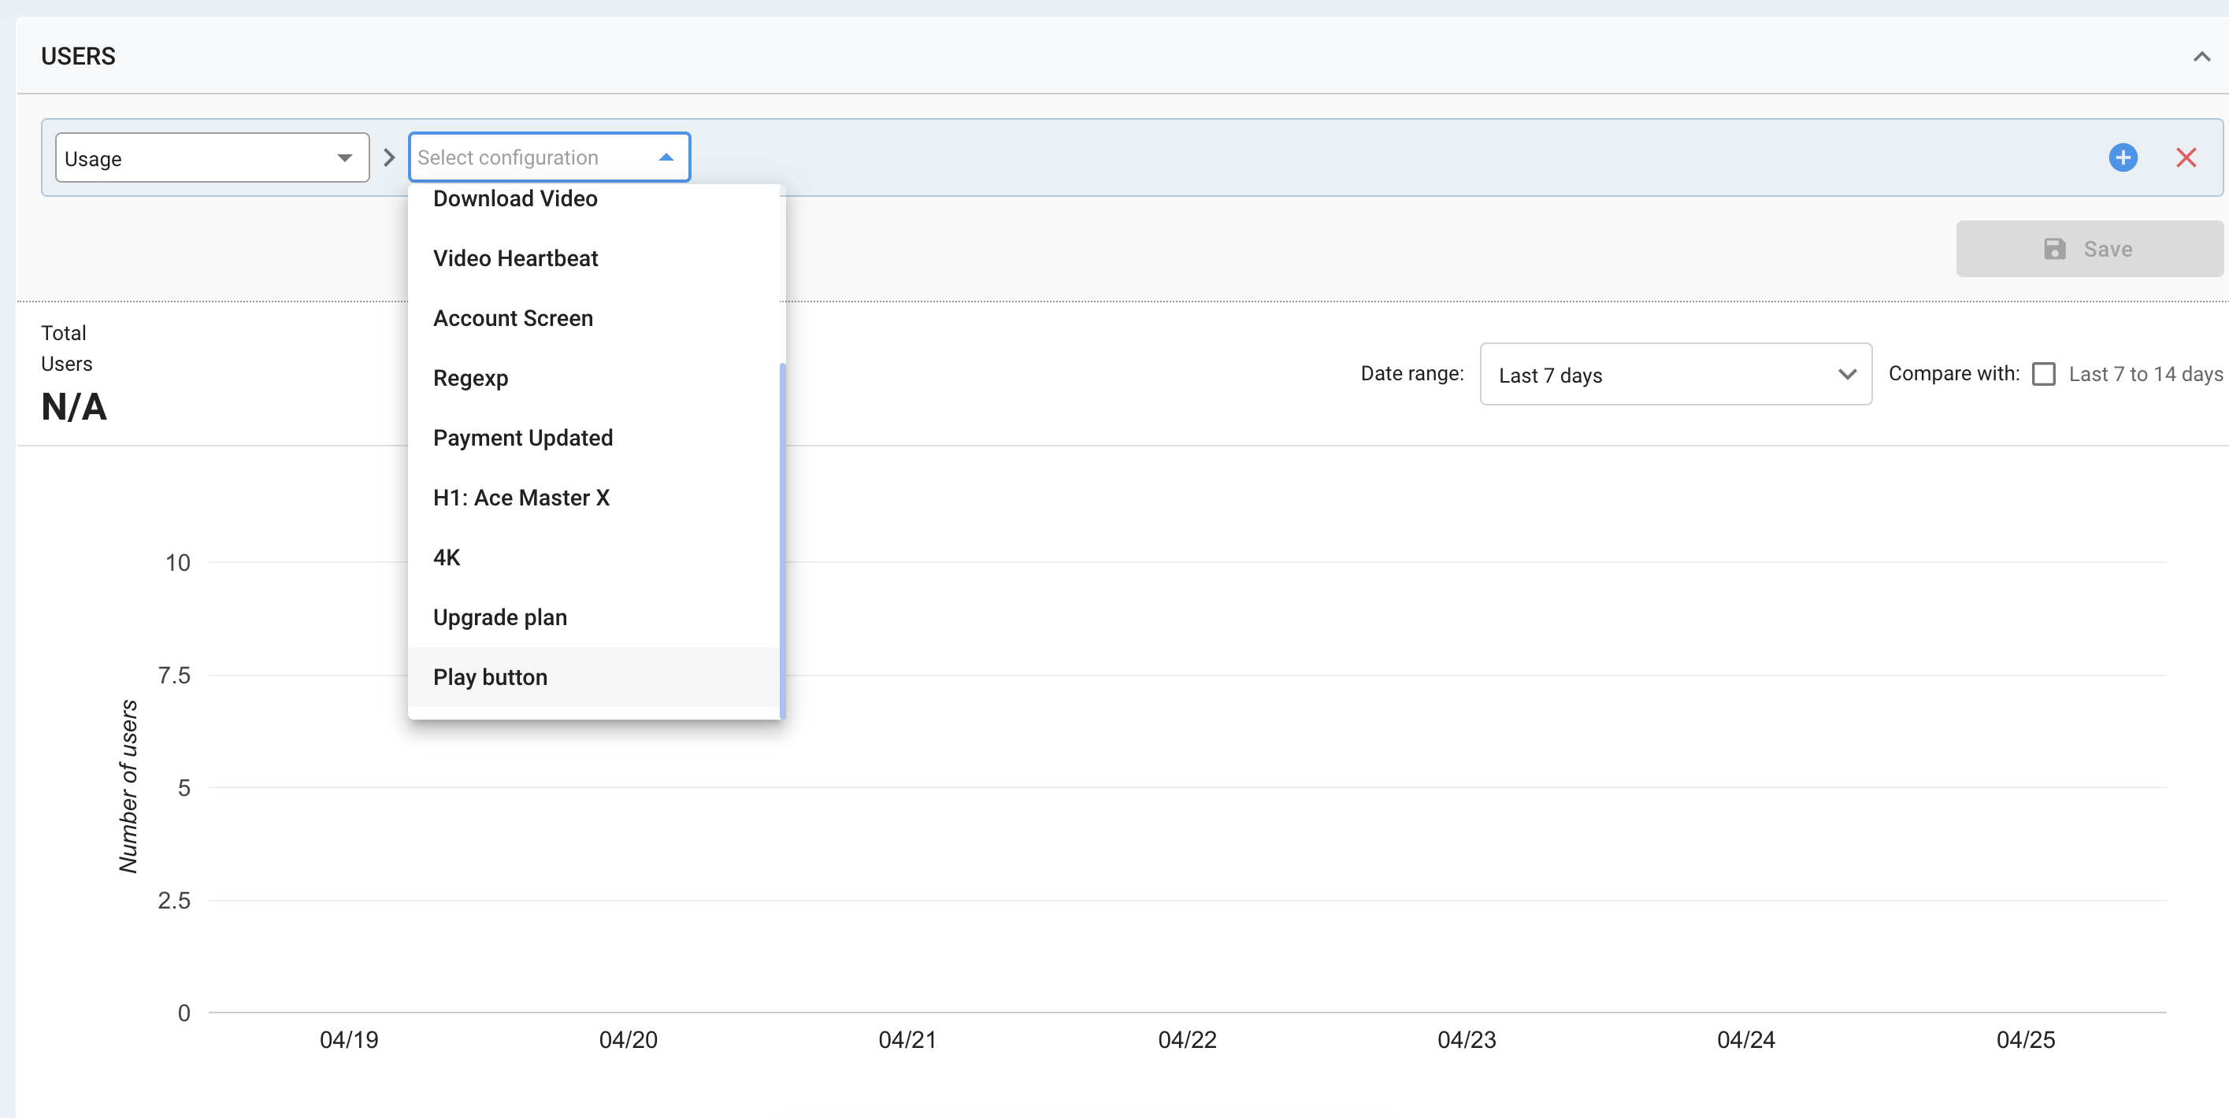
Task: Collapse the USERS panel chevron
Action: click(2201, 57)
